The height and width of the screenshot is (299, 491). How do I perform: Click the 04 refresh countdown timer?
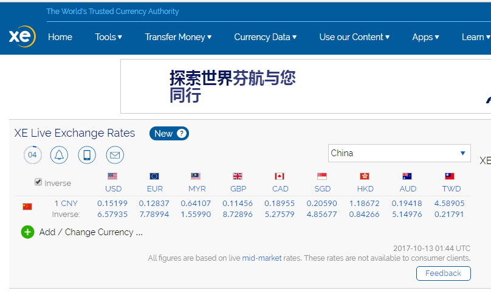pyautogui.click(x=33, y=155)
